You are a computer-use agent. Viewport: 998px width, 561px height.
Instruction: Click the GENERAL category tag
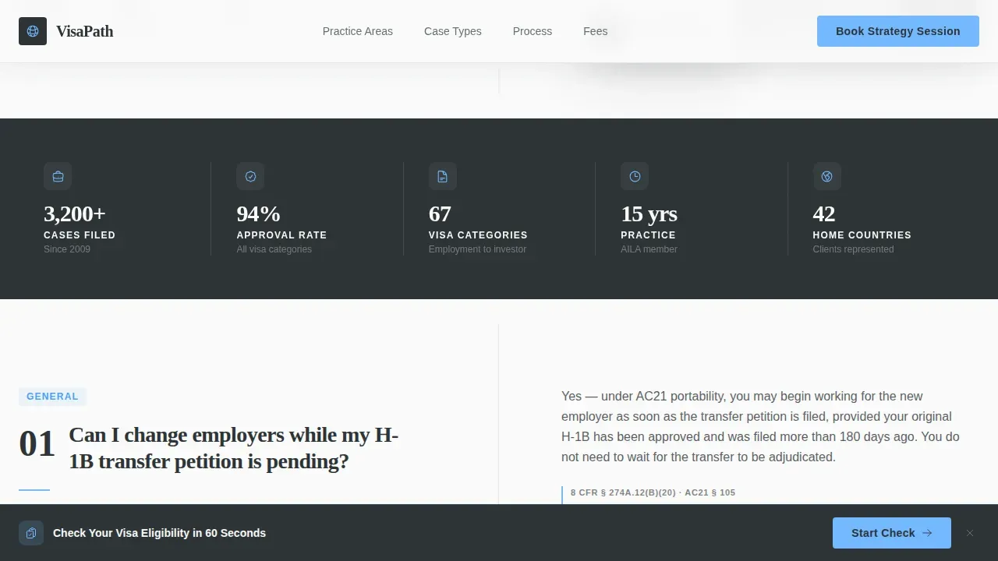point(52,397)
